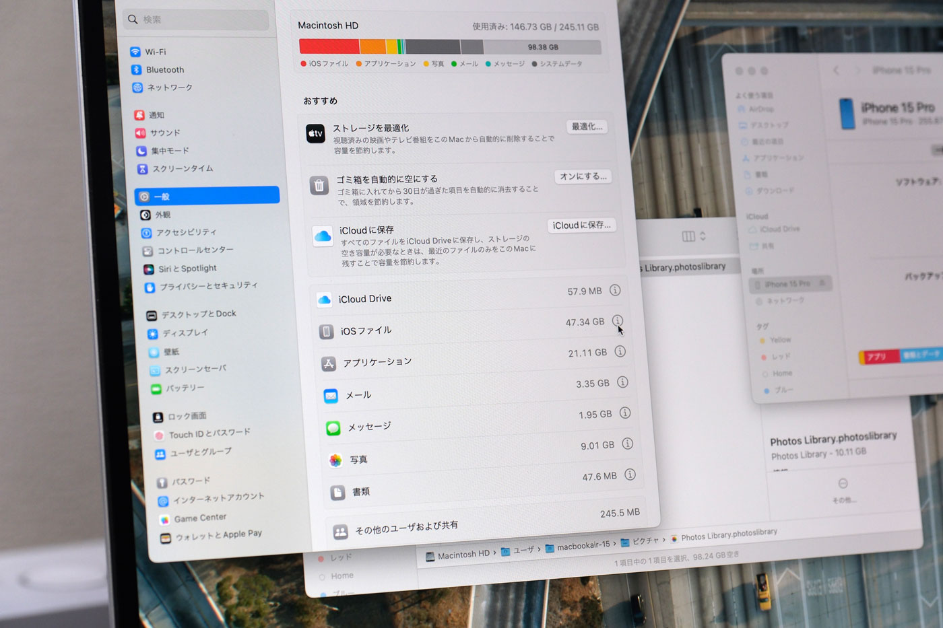Select ネットワーク in the sidebar

point(162,88)
